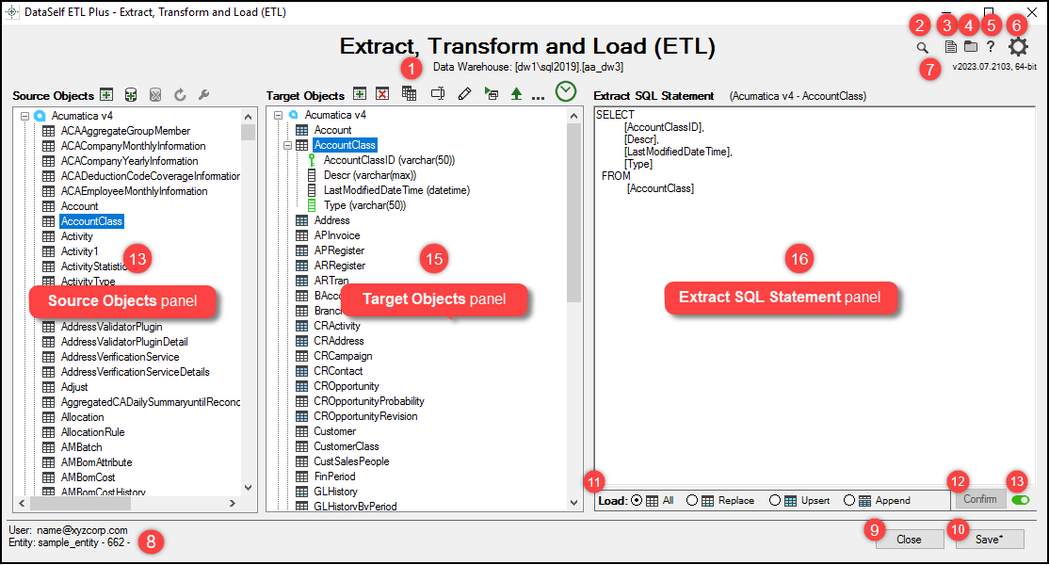This screenshot has height=565, width=1049.
Task: Click the add Source Objects table icon
Action: click(x=107, y=95)
